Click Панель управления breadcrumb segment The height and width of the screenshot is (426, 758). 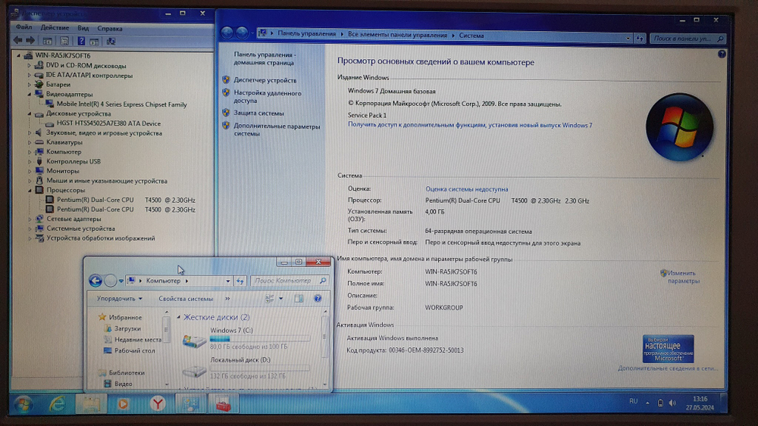coord(306,34)
